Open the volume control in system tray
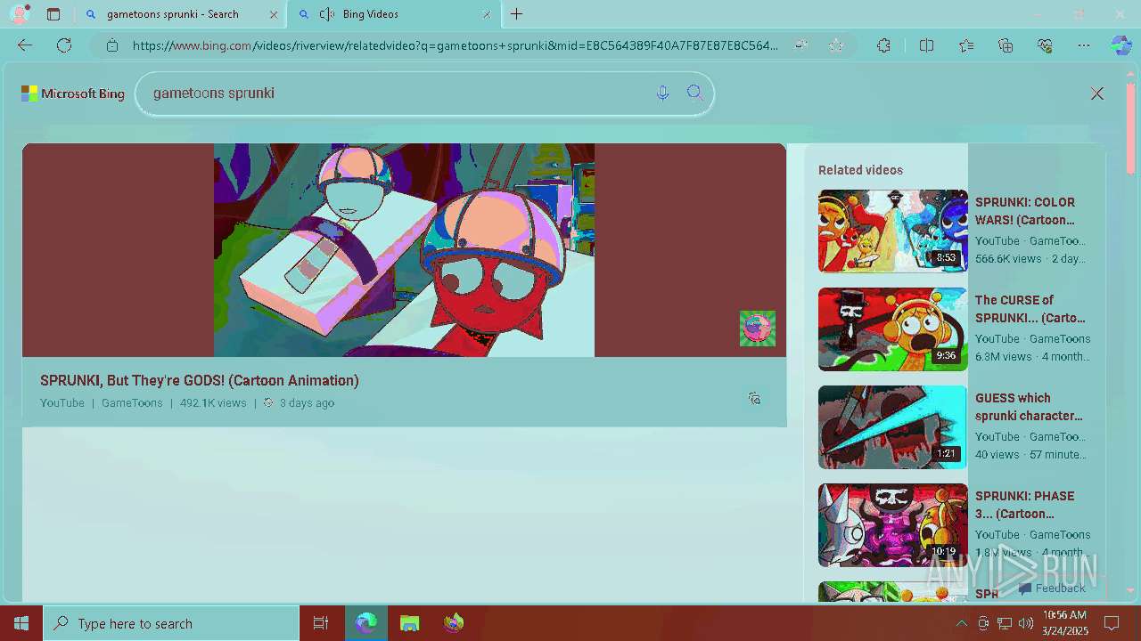Screen dimensions: 1141x641 click(x=1026, y=623)
